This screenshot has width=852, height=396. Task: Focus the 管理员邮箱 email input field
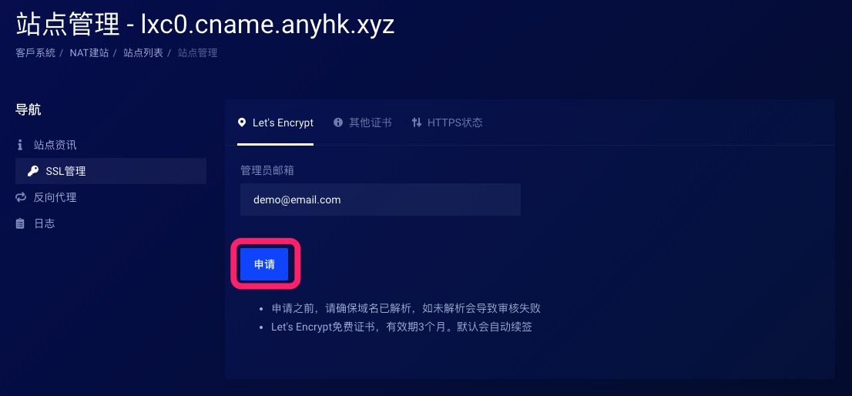click(x=381, y=200)
